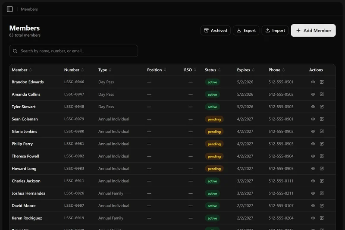Image resolution: width=345 pixels, height=230 pixels.
Task: Edit Tyler Stewart record
Action: (322, 107)
